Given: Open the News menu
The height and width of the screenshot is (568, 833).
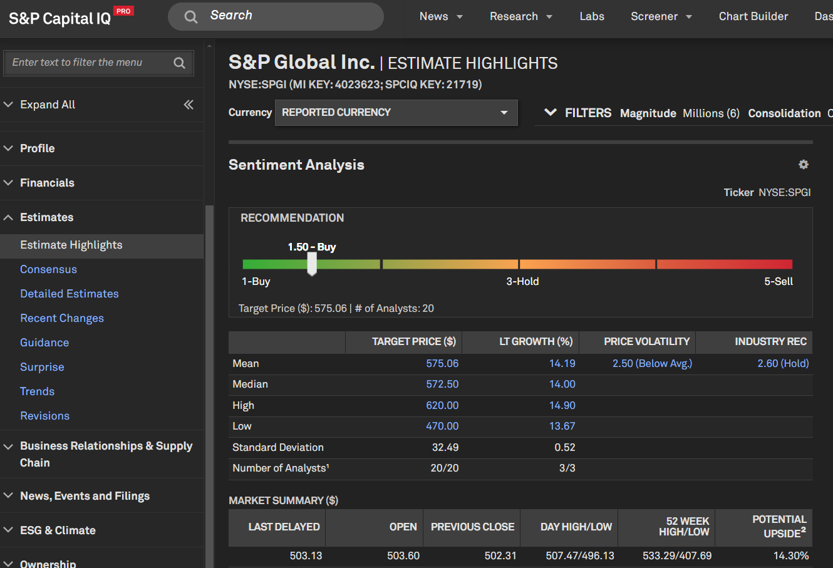Looking at the screenshot, I should point(441,16).
